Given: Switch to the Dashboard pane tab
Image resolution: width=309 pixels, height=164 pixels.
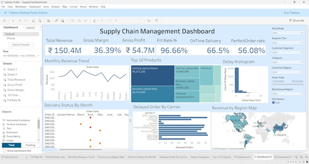Looking at the screenshot, I should click(10, 27).
